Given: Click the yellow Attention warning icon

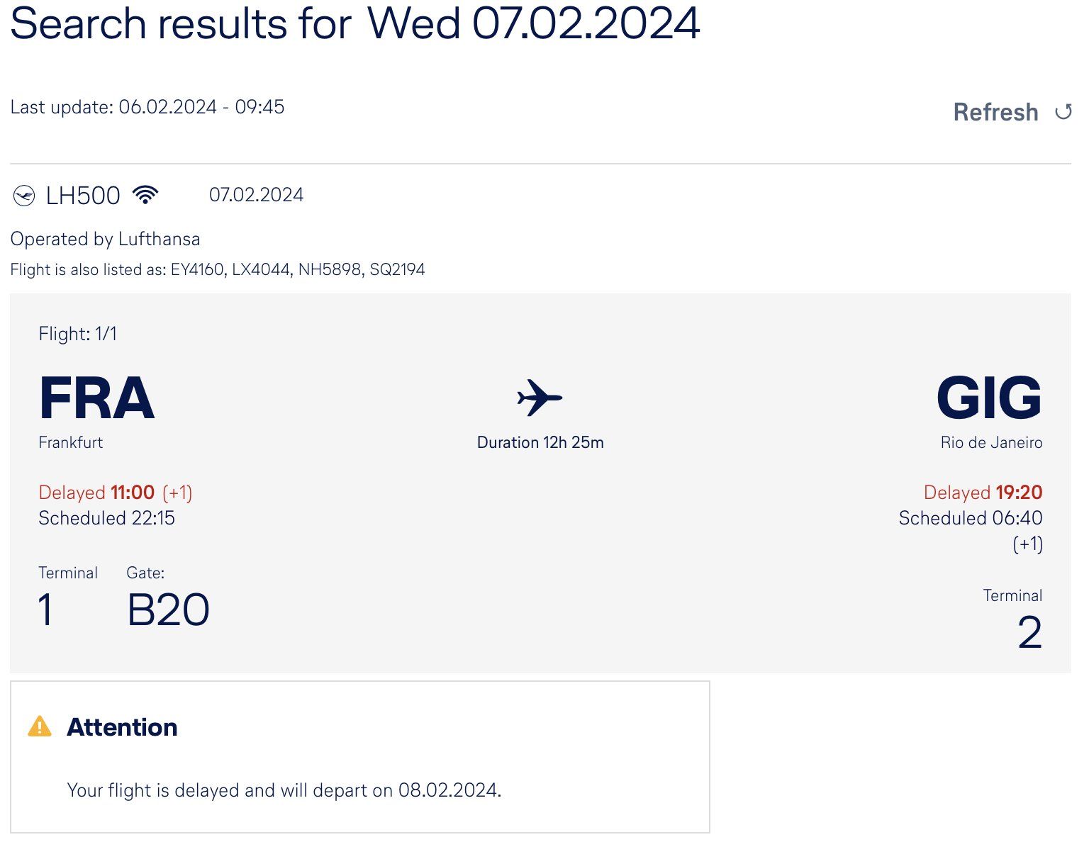Looking at the screenshot, I should pyautogui.click(x=40, y=727).
